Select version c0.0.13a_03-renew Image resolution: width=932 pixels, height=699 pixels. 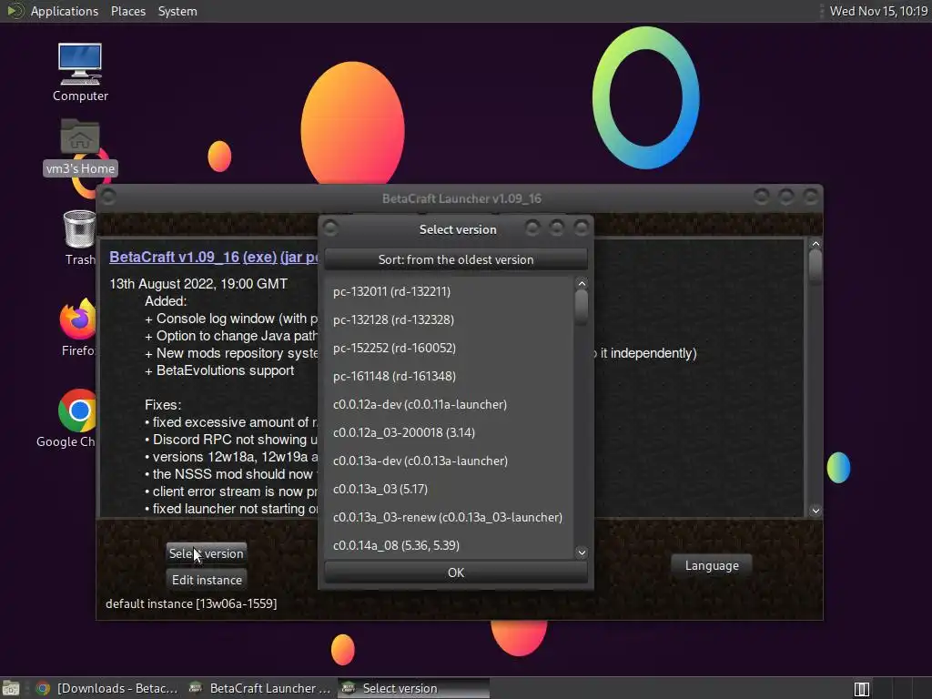[448, 517]
